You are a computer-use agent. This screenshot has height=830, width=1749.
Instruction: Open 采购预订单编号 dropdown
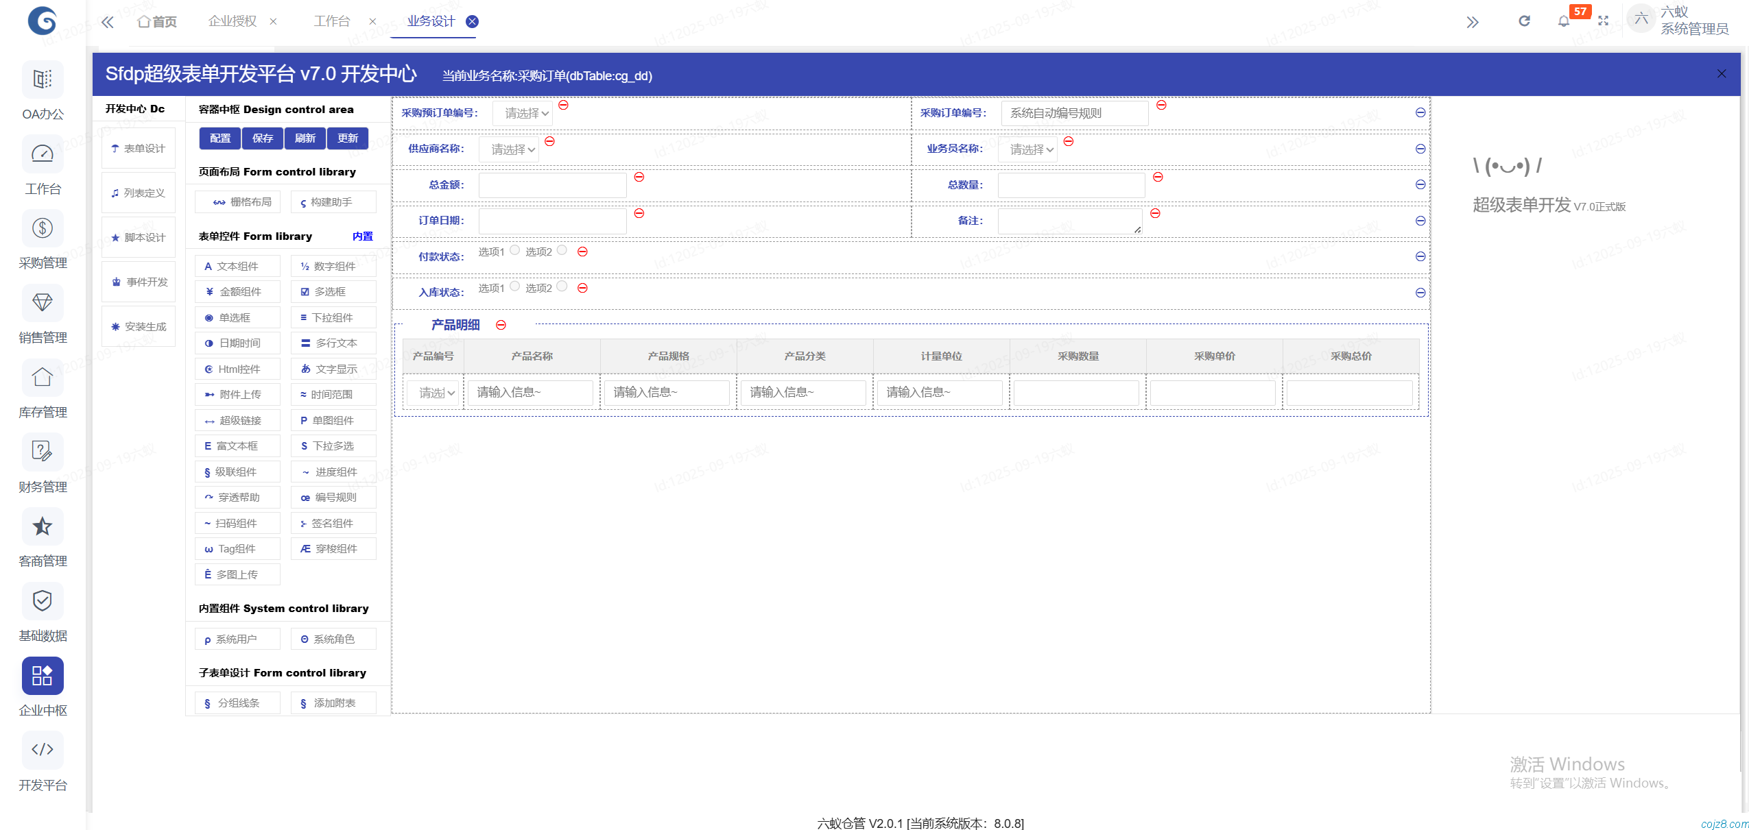point(523,113)
